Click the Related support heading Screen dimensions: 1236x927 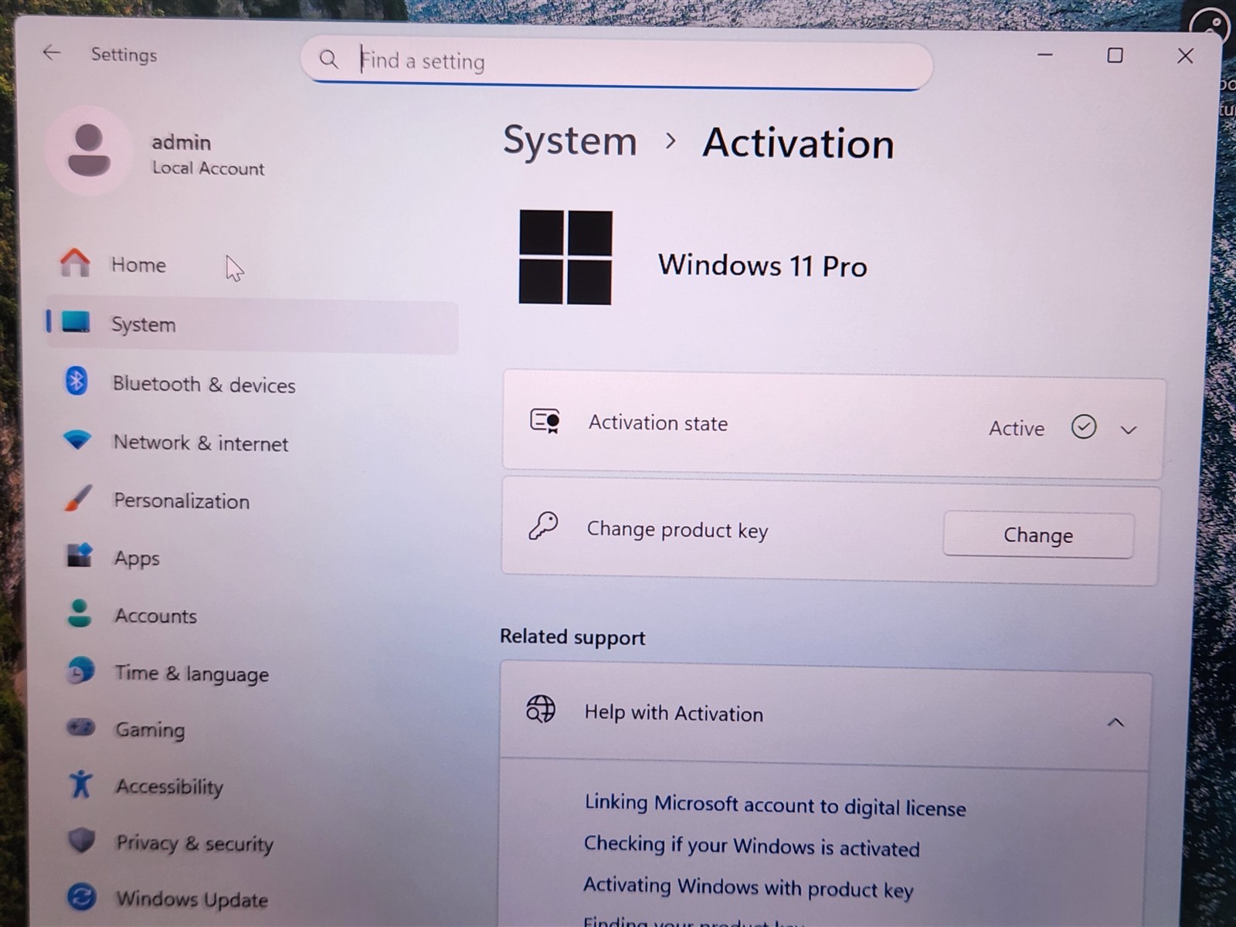572,637
